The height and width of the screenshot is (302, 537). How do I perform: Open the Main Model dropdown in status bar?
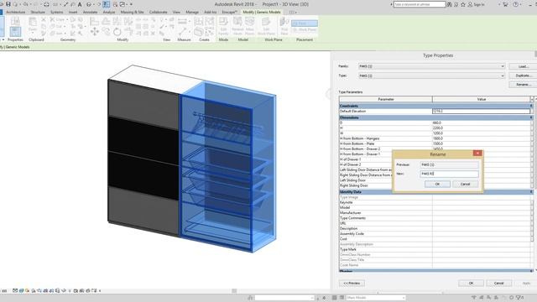click(376, 298)
